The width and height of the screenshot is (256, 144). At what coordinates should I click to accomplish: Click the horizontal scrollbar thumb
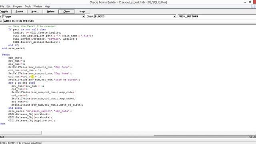click(x=21, y=132)
